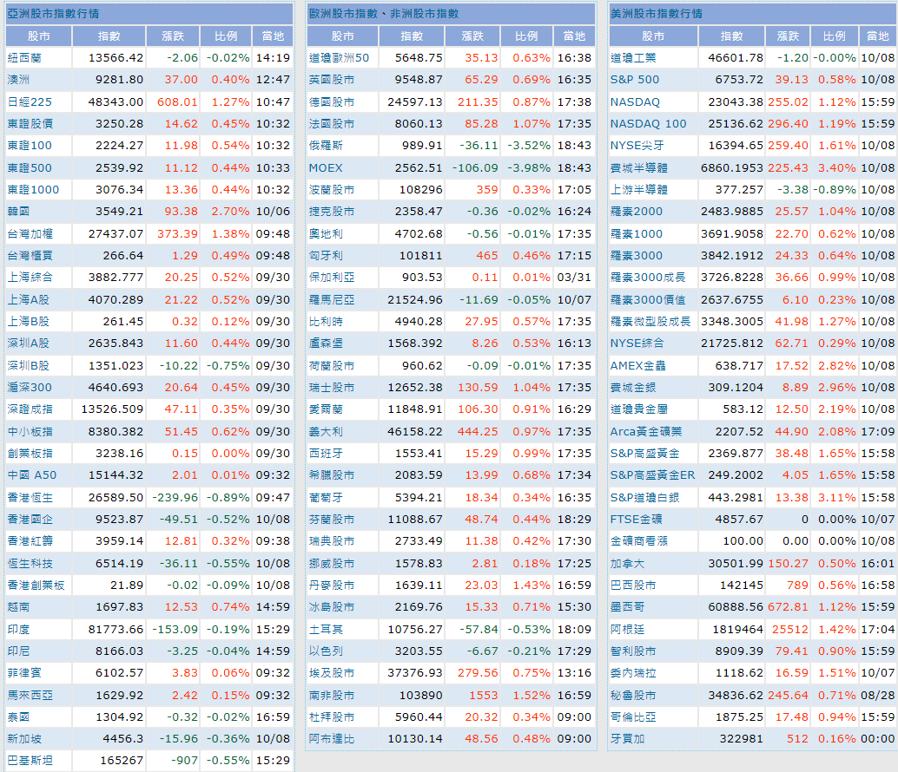Open the 阿布達比 index link

[332, 739]
